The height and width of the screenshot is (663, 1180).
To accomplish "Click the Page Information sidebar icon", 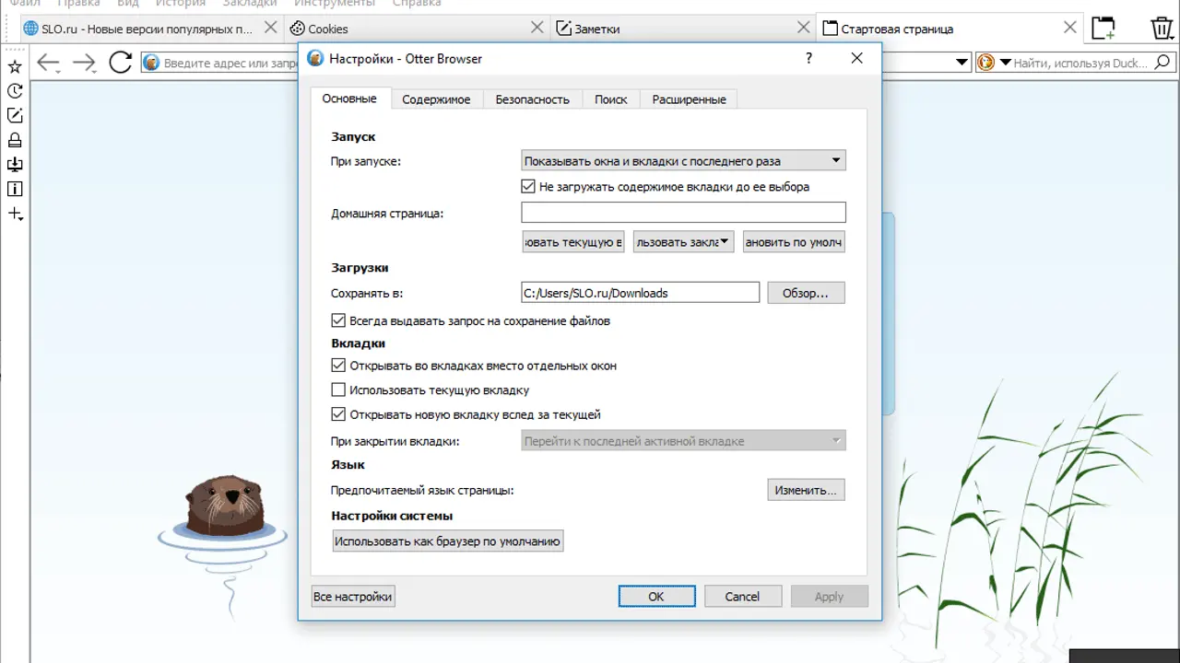I will point(15,190).
